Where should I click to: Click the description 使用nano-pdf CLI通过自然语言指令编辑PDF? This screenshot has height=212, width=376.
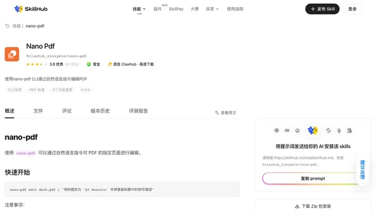46,79
